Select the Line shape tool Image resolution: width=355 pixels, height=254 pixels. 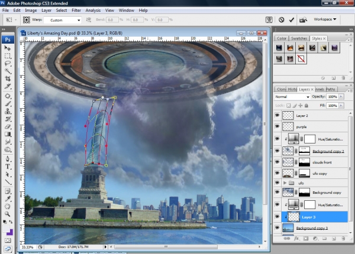point(8,182)
